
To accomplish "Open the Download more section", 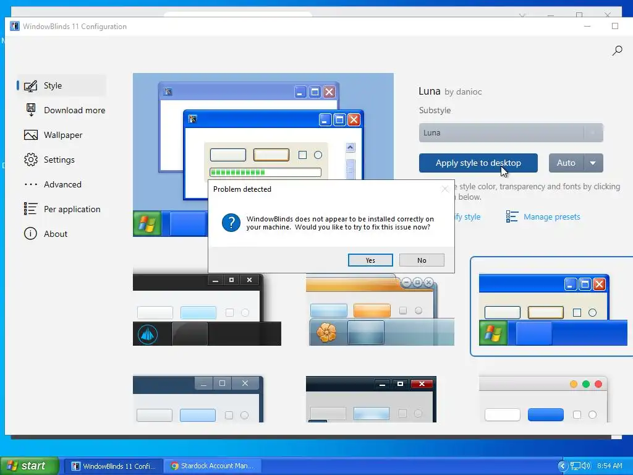I will tap(64, 110).
